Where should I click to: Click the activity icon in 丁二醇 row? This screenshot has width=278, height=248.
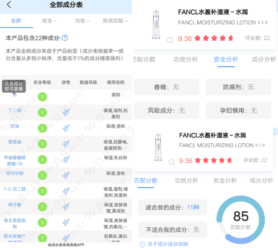(x=66, y=112)
